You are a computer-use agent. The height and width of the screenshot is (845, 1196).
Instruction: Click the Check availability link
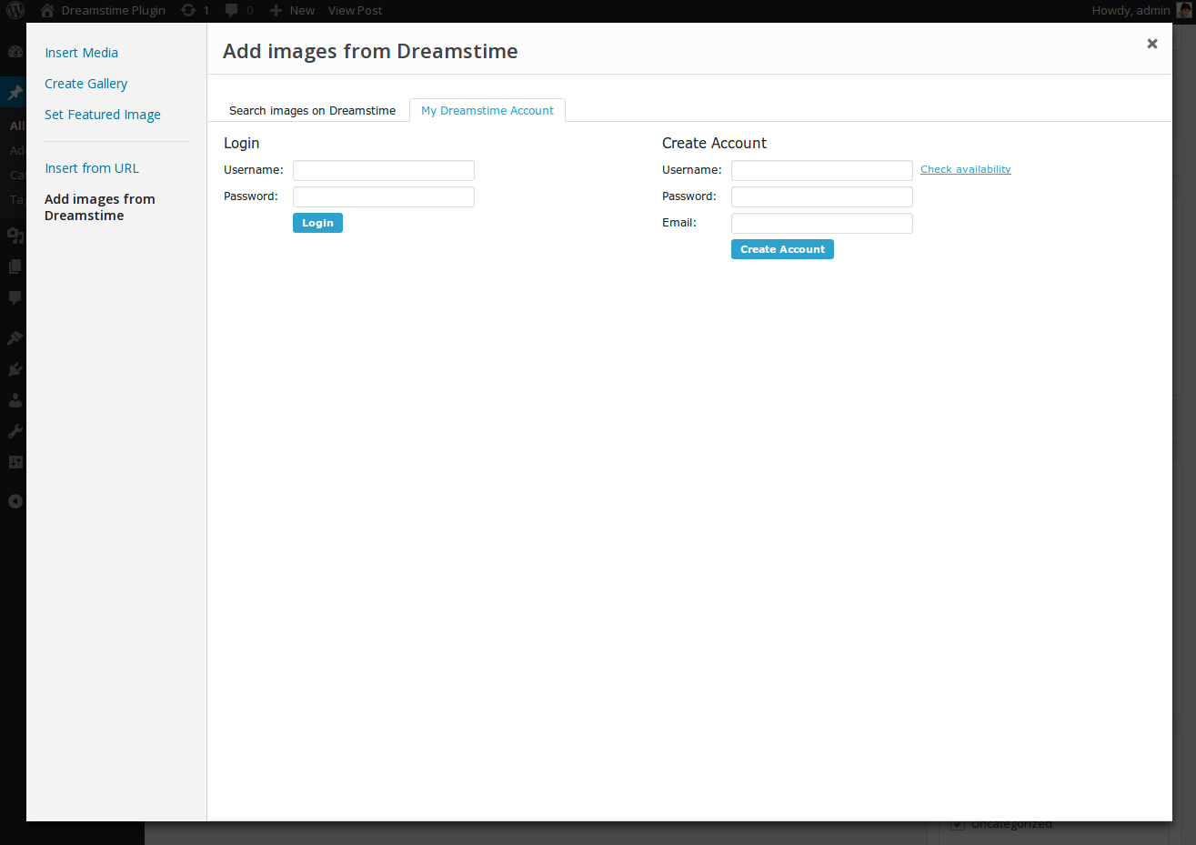click(x=965, y=169)
